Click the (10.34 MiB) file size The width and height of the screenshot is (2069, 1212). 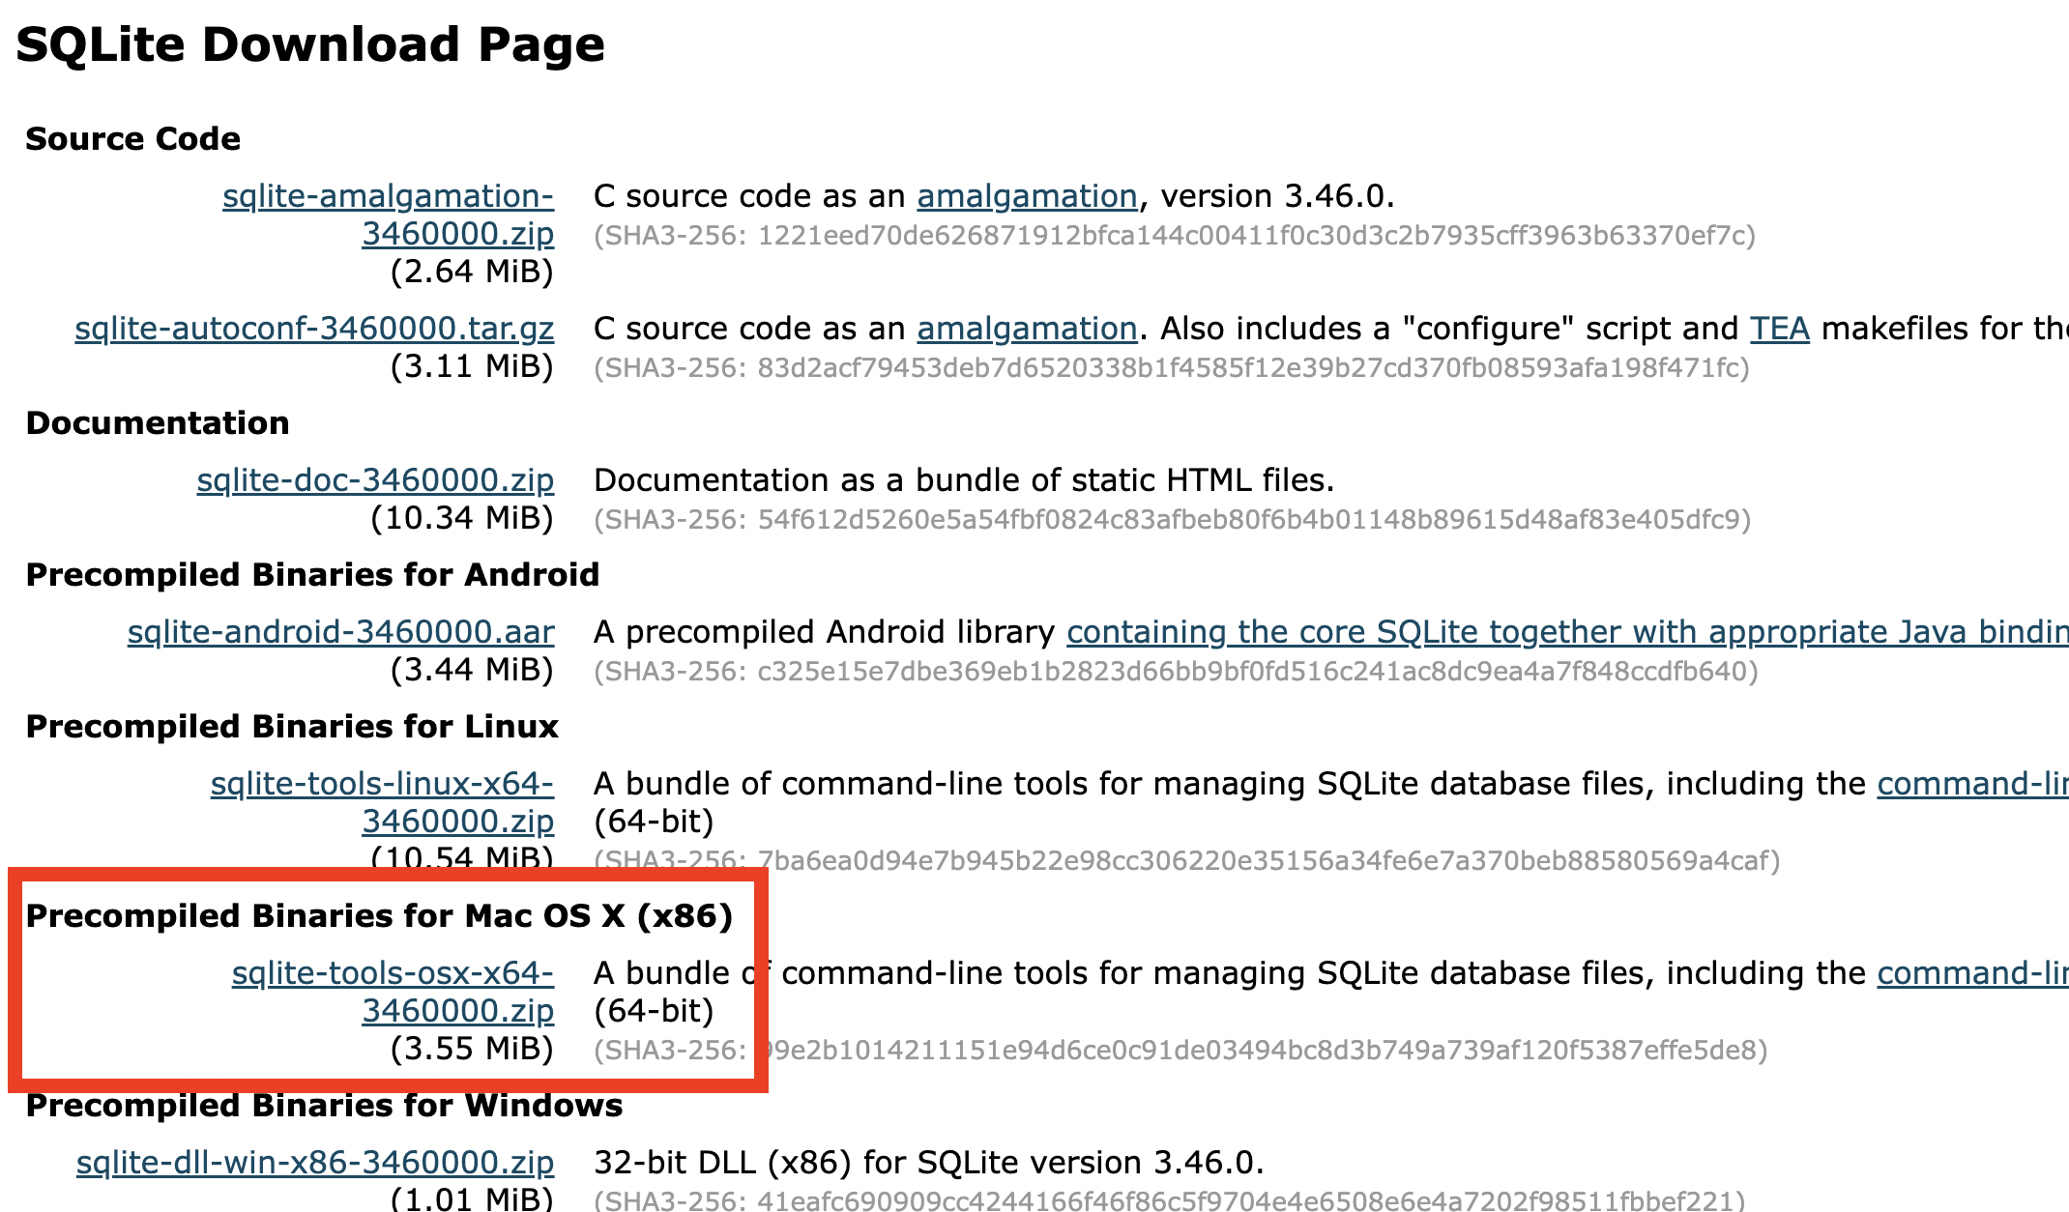click(x=462, y=518)
